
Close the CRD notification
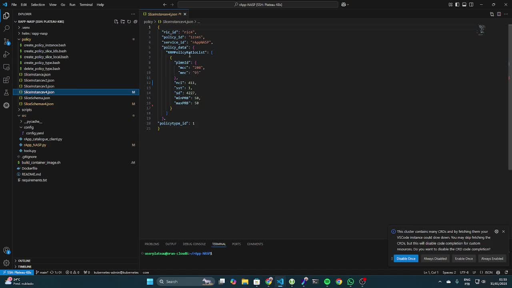tap(504, 232)
